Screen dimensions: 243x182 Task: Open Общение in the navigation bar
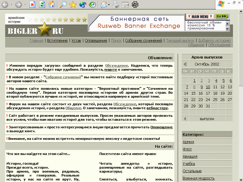coord(196,45)
